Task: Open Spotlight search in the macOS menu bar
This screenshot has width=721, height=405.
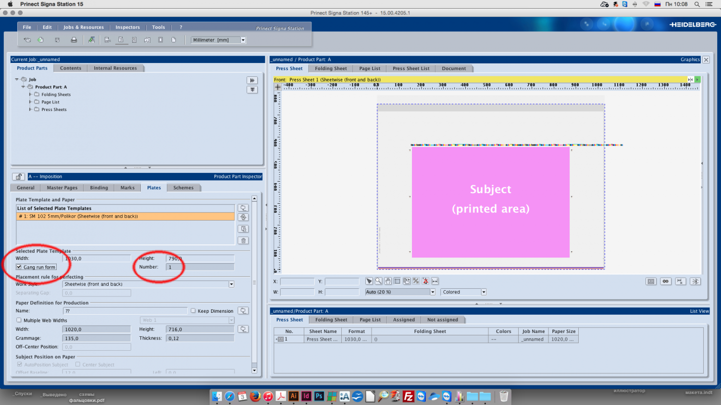Action: tap(697, 4)
